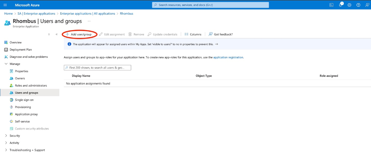The width and height of the screenshot is (371, 156).
Task: Collapse the sidebar with double chevron
Action: [x=57, y=34]
